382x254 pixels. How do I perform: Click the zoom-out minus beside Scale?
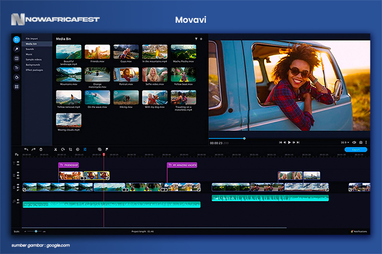pyautogui.click(x=25, y=231)
